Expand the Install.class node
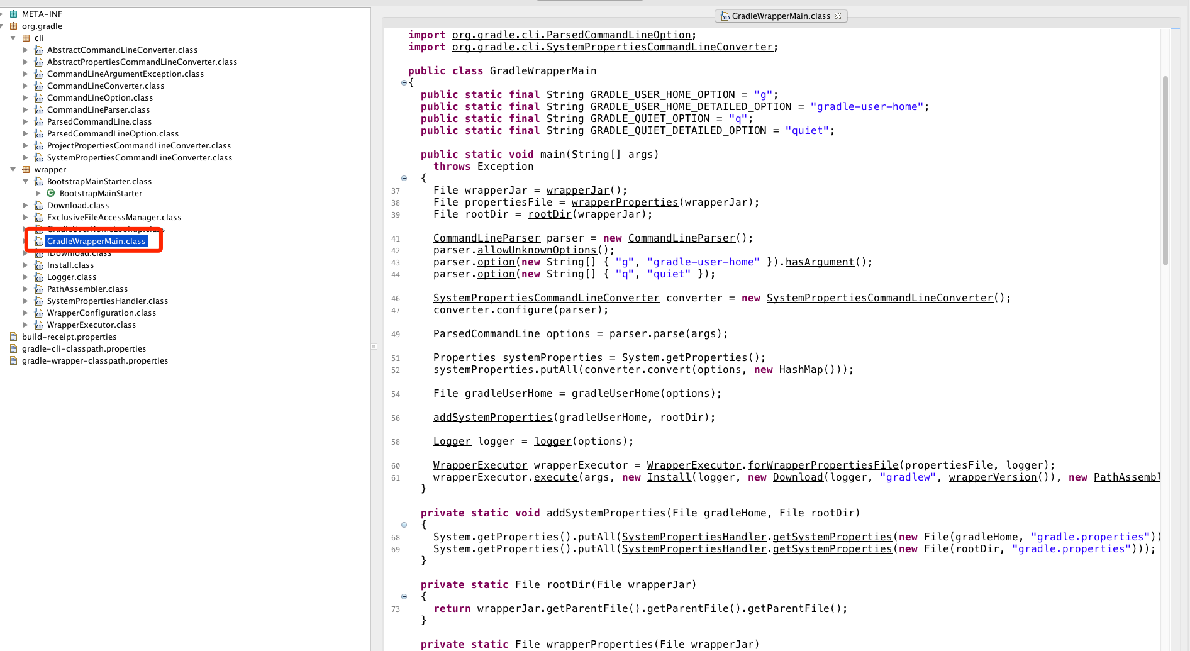1190x651 pixels. (26, 265)
